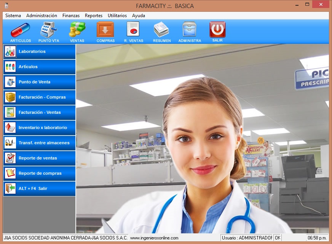Viewport: 332px width, 244px height.
Task: Click the Facturación - Ventas invoice icon
Action: tap(10, 112)
